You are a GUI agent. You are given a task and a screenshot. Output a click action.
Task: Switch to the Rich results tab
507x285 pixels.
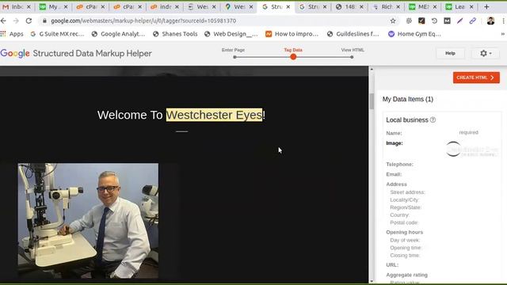click(387, 6)
